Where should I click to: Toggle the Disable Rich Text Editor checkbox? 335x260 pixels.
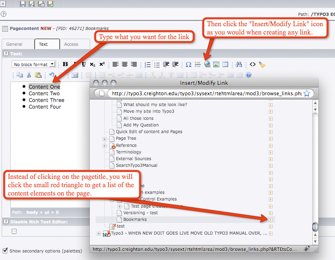15,231
